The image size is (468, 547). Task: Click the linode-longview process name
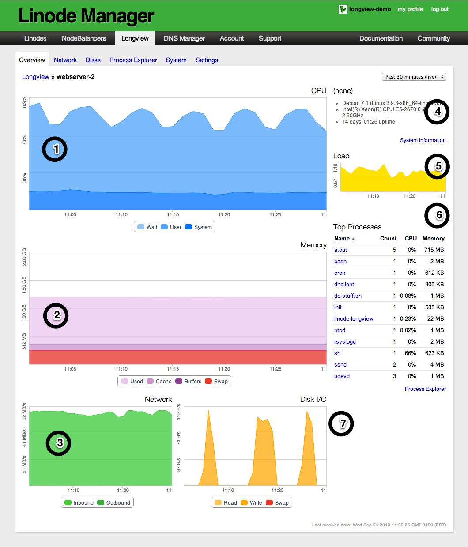tap(354, 319)
